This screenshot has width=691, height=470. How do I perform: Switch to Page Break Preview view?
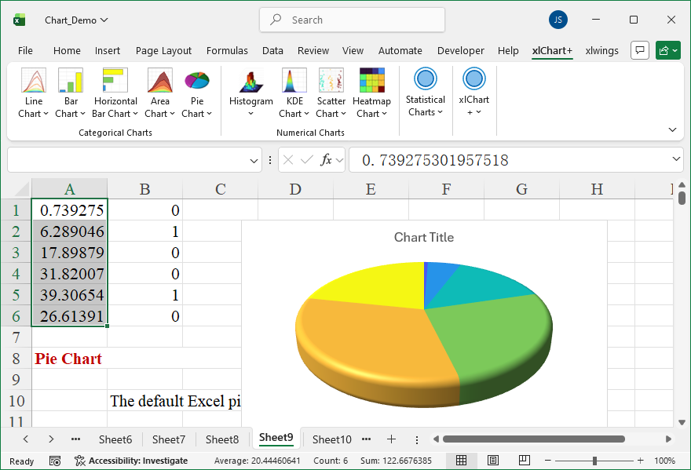523,461
